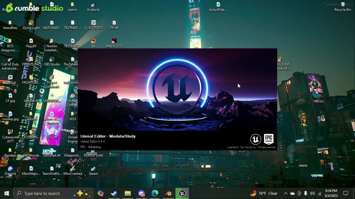Viewport: 355px width, 199px height.
Task: Select the coolwp.jpg image file
Action: click(x=10, y=116)
